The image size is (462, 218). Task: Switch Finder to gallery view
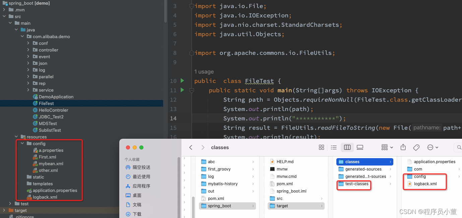[360, 147]
